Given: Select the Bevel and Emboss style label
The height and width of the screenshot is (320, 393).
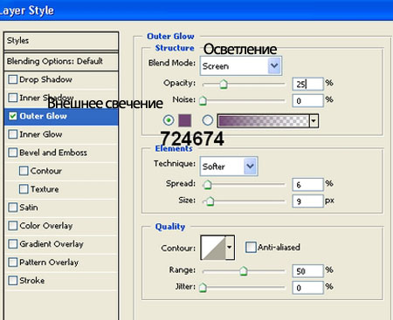Looking at the screenshot, I should 53,153.
